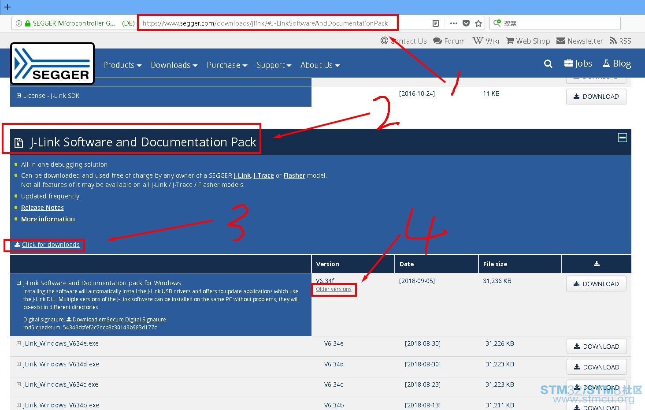Click the [2018-09-05] date cell
The image size is (645, 410).
pyautogui.click(x=417, y=281)
